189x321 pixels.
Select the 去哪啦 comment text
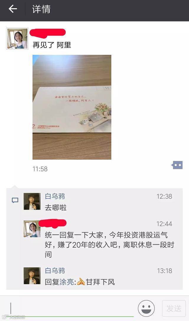[x=56, y=208]
